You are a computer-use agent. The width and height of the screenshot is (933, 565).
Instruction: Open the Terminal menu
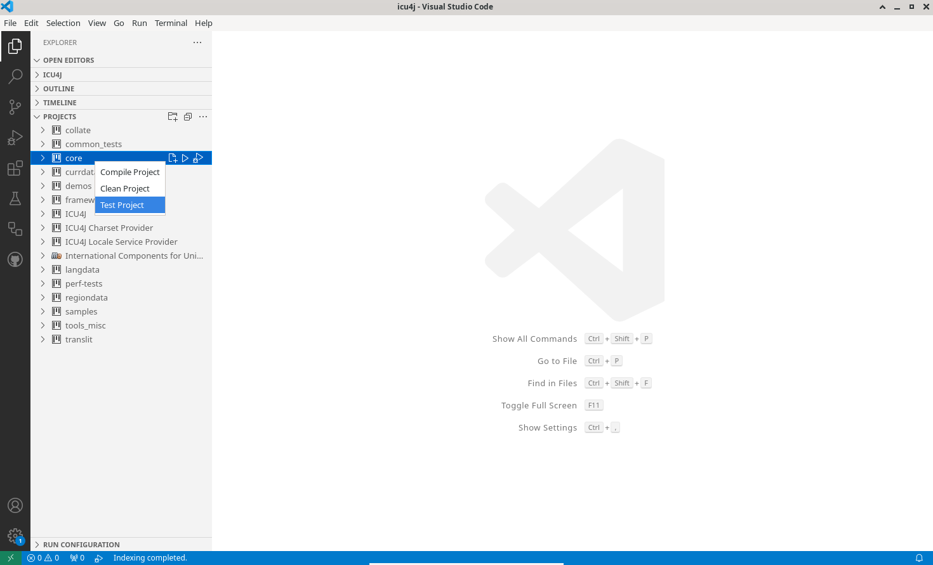pyautogui.click(x=171, y=23)
